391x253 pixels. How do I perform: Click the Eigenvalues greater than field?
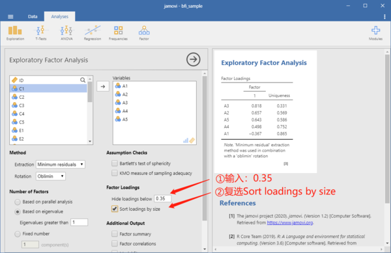coord(80,222)
